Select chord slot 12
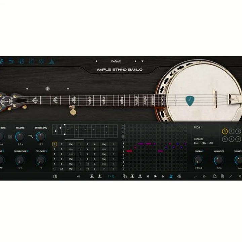242x242 pixels. [x=87, y=169]
